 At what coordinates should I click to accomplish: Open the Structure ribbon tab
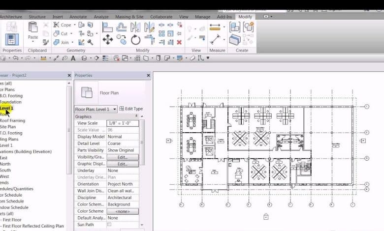pos(37,17)
